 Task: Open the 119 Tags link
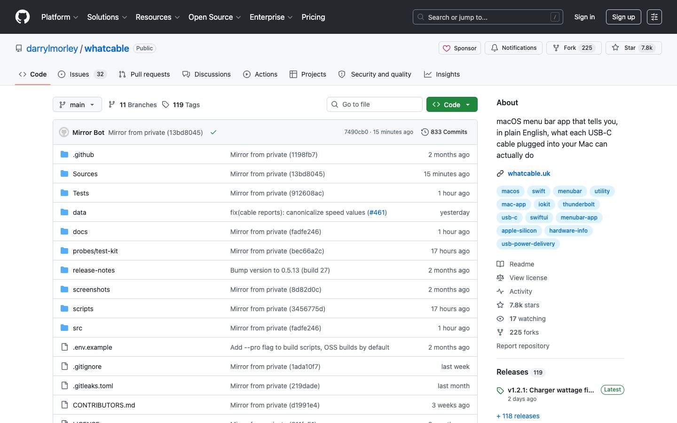pyautogui.click(x=181, y=104)
